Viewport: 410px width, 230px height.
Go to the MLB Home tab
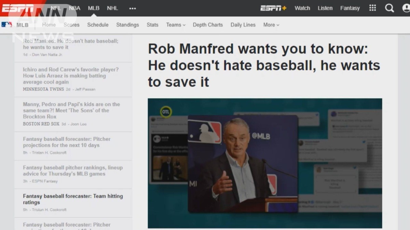pos(49,25)
